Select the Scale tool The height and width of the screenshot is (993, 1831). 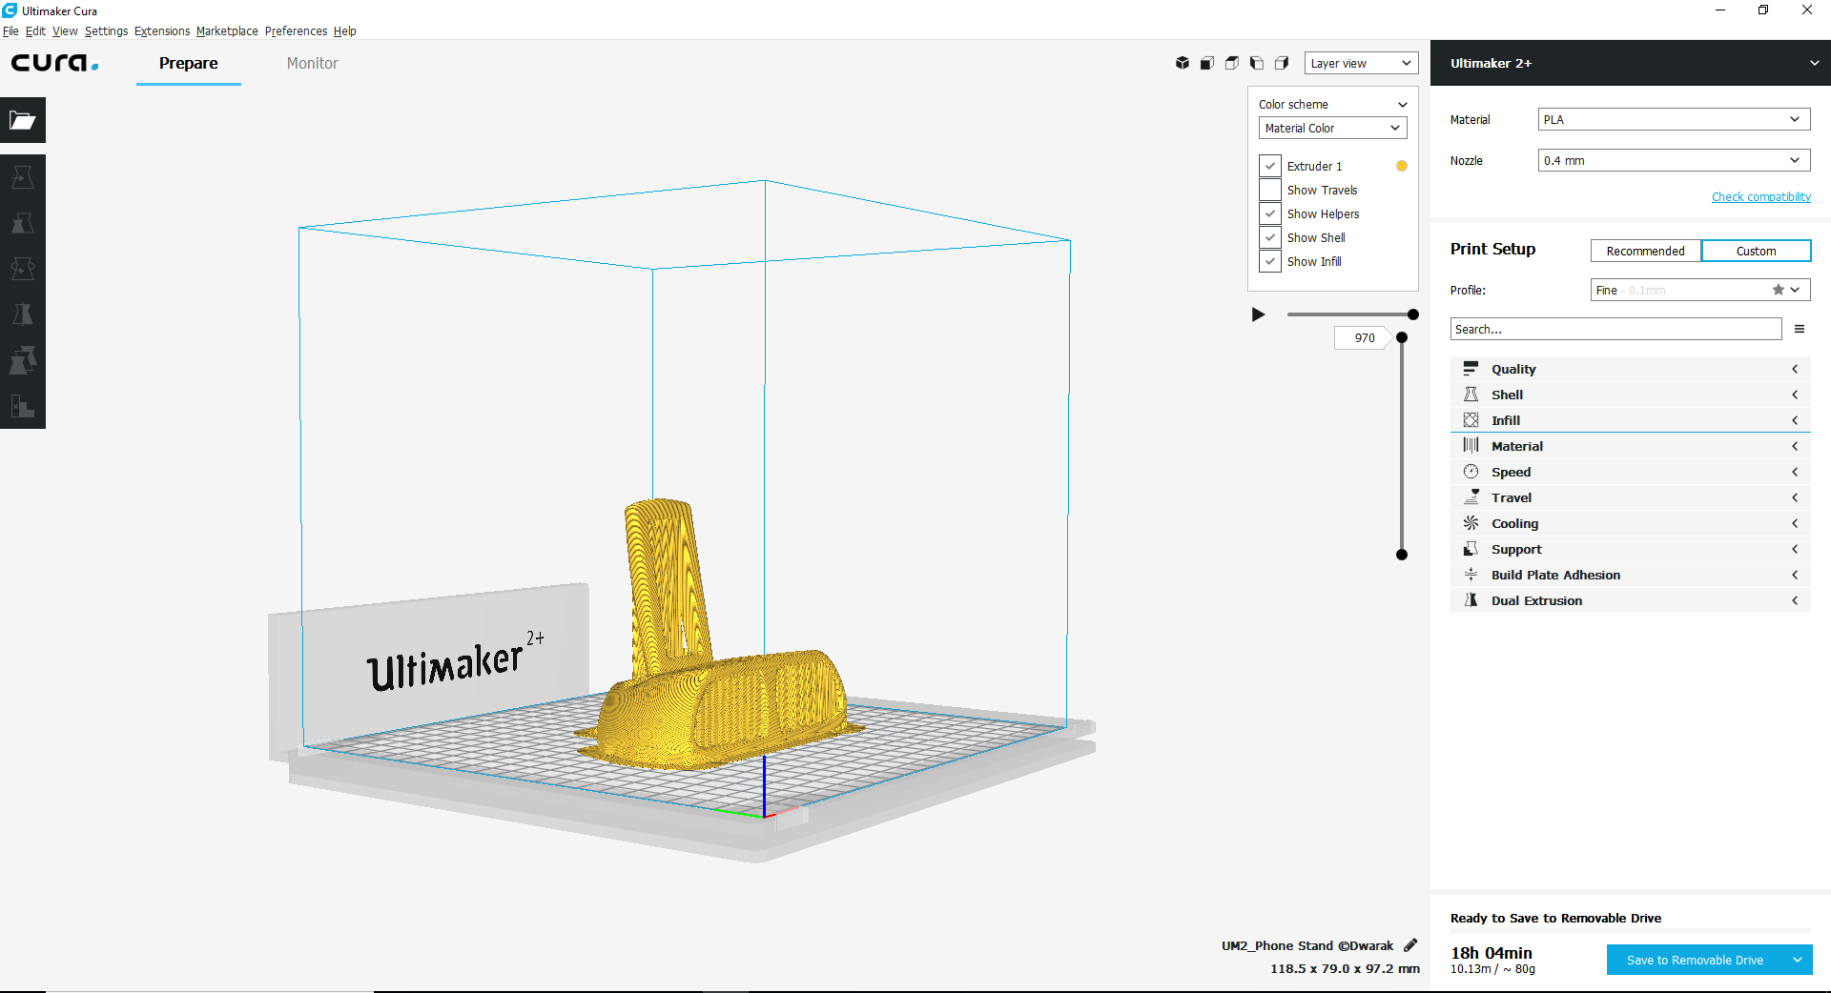point(23,223)
